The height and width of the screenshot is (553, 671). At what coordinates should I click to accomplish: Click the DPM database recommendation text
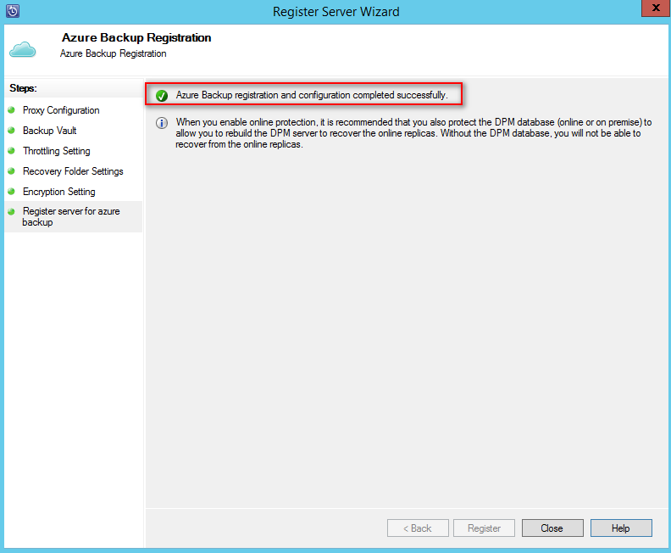tap(413, 133)
